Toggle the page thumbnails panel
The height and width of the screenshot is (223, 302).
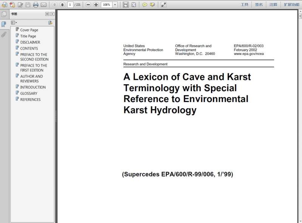tap(4, 14)
